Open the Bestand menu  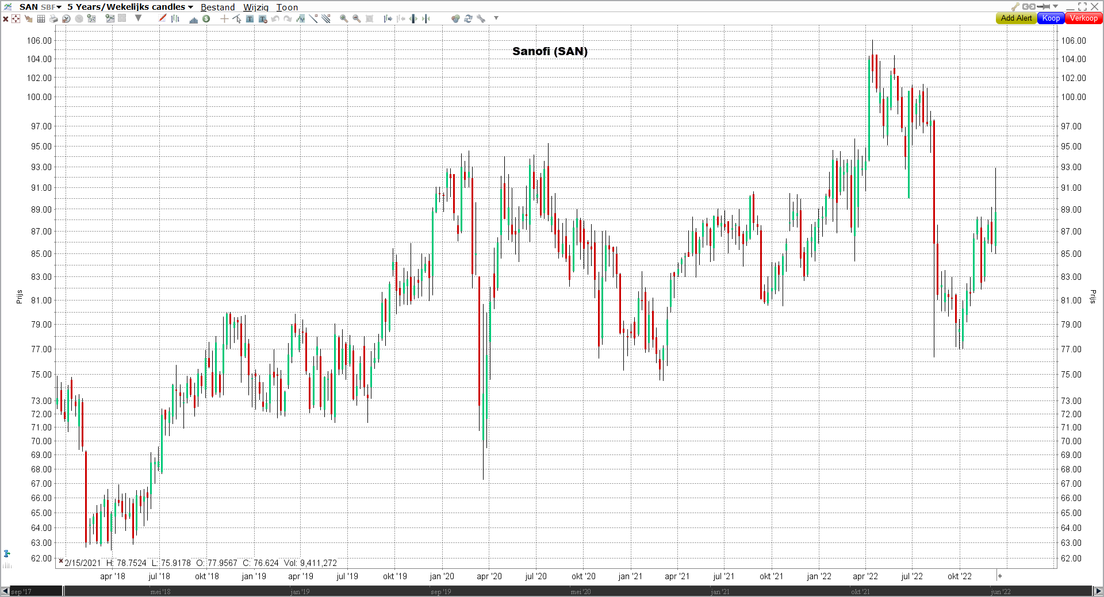(x=217, y=7)
